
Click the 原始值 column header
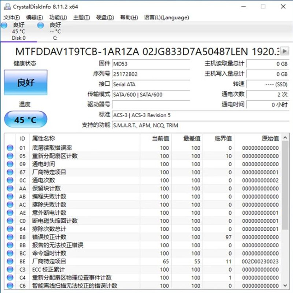[x=270, y=138]
